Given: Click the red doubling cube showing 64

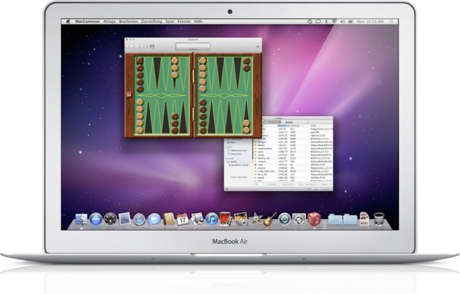Looking at the screenshot, I should point(129,95).
